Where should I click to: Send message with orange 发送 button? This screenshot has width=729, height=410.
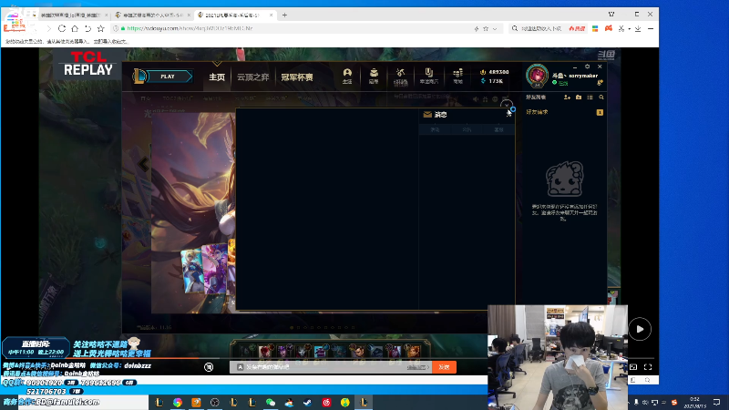[x=444, y=367]
